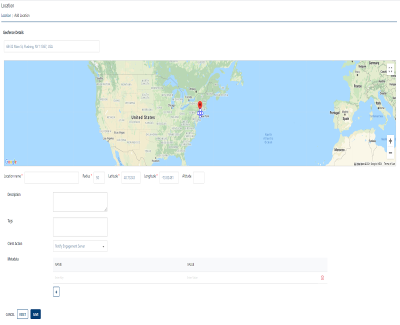This screenshot has height=325, width=400.
Task: Click the VALUE metadata column header
Action: point(190,264)
